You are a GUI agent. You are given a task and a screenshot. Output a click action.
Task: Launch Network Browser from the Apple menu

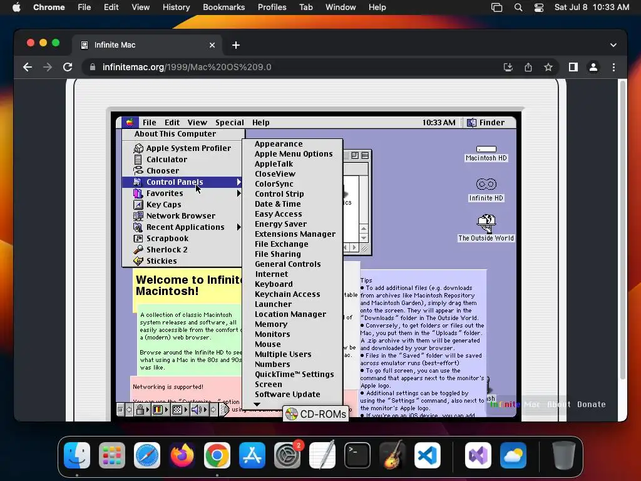182,215
